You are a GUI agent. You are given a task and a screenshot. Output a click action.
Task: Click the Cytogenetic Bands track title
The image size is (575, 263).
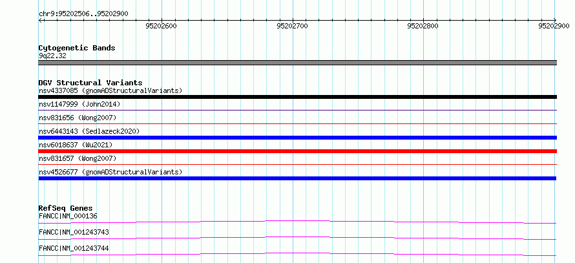tap(77, 48)
